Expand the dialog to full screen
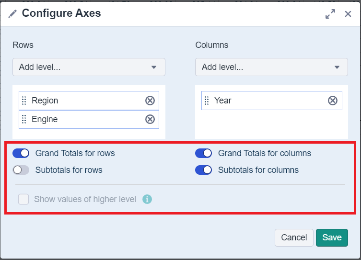Screen dimensions: 361x260 click(x=330, y=14)
